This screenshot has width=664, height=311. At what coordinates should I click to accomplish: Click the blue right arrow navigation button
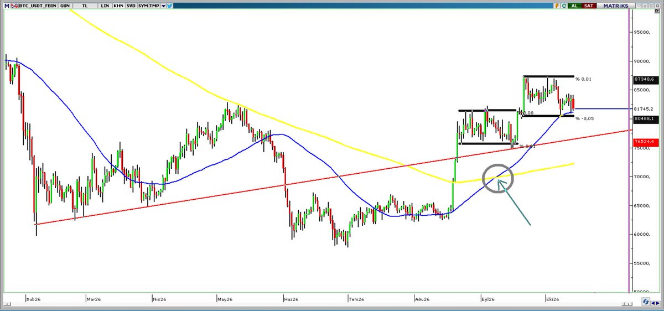(658, 303)
